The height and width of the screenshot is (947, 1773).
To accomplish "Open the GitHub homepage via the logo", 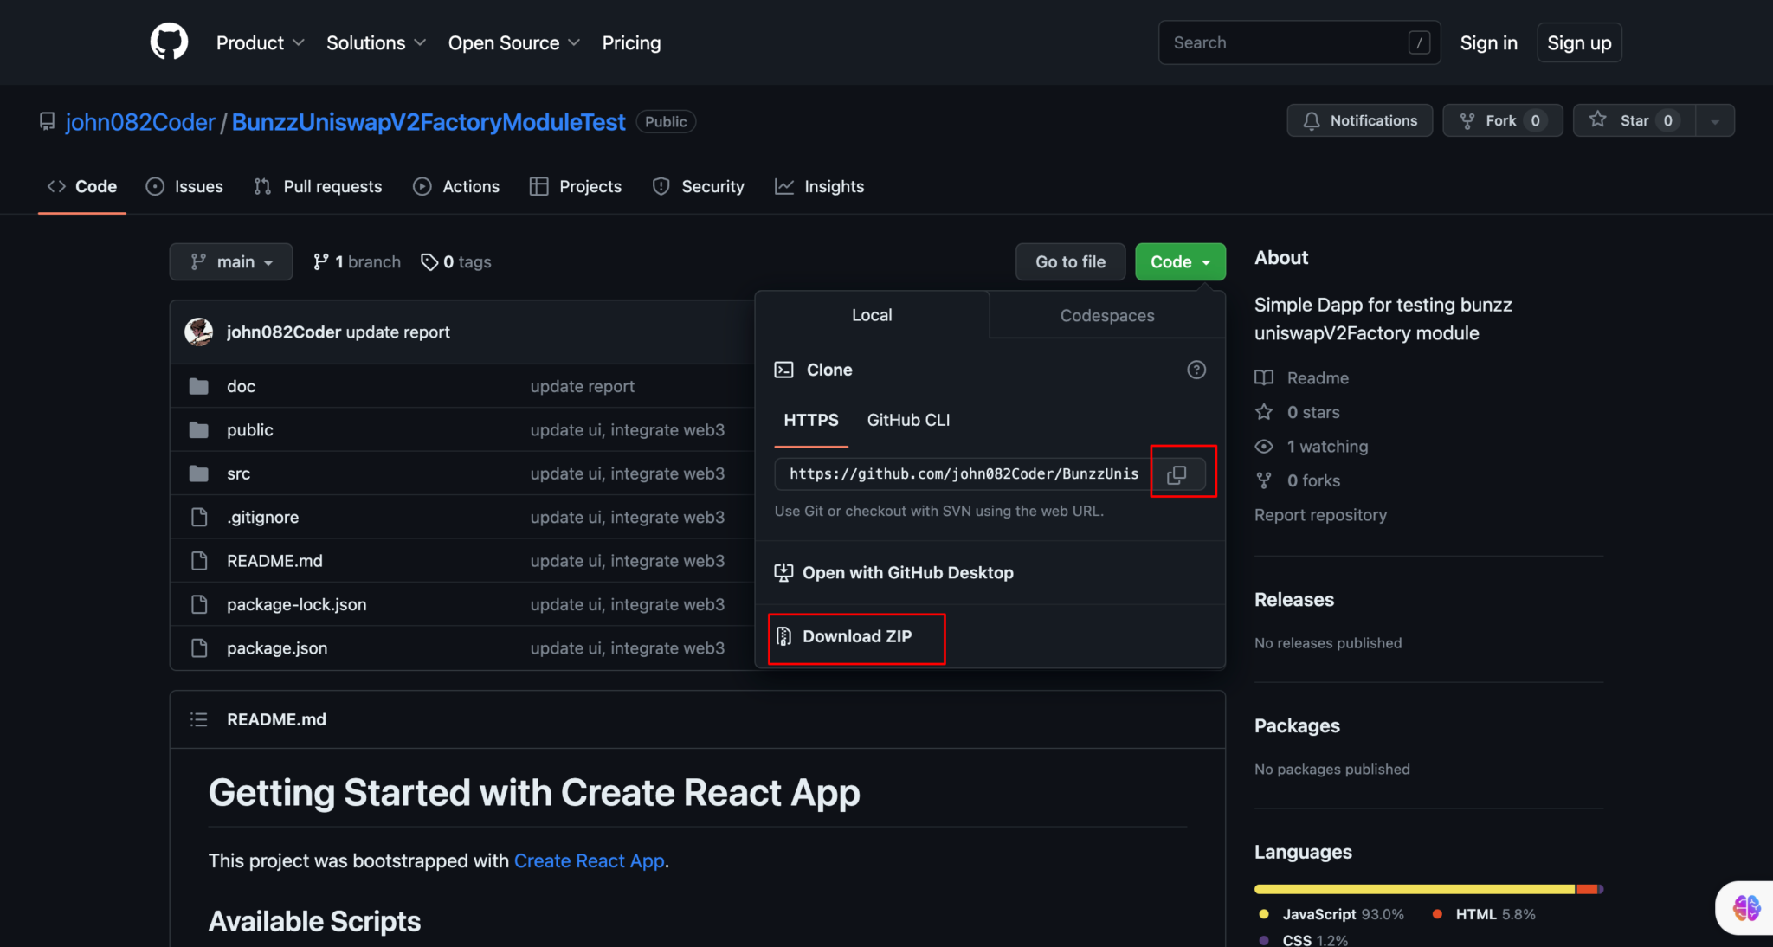I will (169, 42).
